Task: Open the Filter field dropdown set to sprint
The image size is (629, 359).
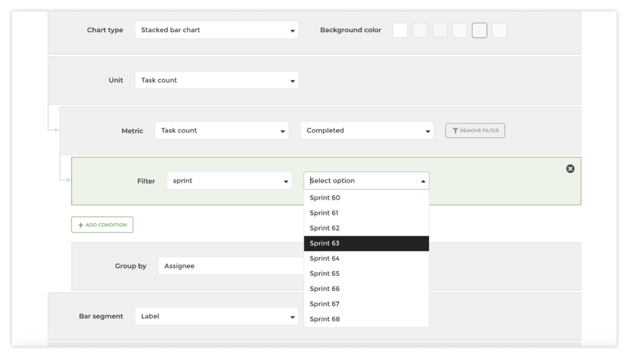Action: point(229,181)
